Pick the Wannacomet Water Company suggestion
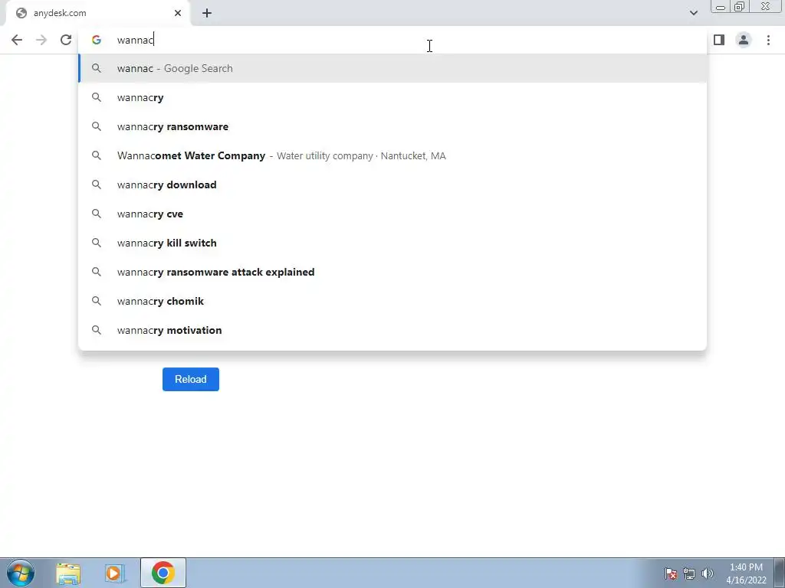Screen dimensions: 785x588 point(392,155)
